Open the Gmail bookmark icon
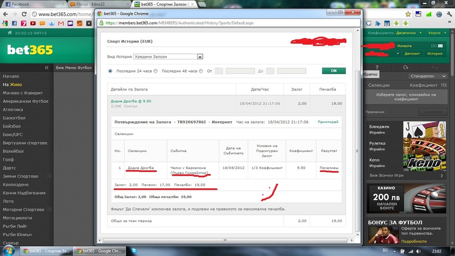The image size is (455, 256). [x=60, y=24]
